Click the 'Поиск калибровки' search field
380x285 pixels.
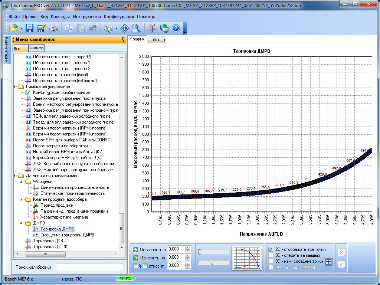pos(89,267)
